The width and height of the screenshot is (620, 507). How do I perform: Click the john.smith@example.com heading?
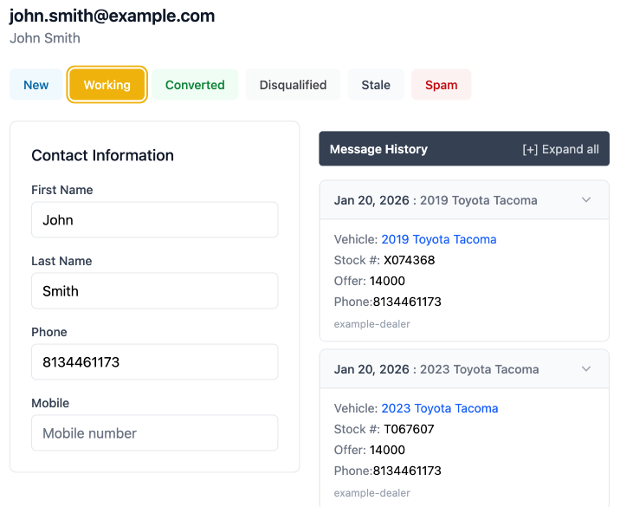[x=112, y=16]
